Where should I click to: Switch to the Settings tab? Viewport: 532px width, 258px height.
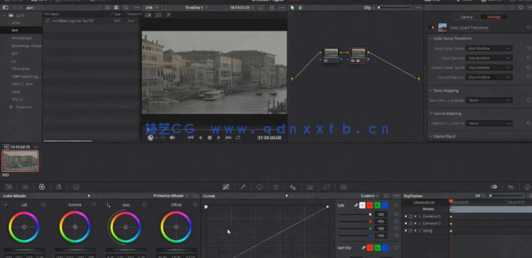click(494, 16)
